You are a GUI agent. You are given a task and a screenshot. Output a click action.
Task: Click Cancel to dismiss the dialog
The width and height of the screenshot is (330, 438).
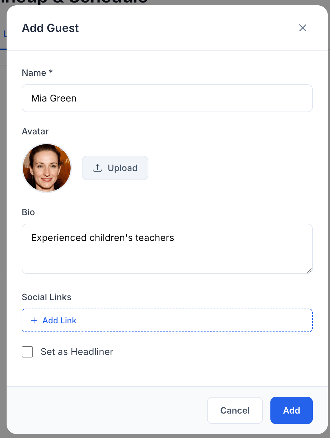pos(235,410)
